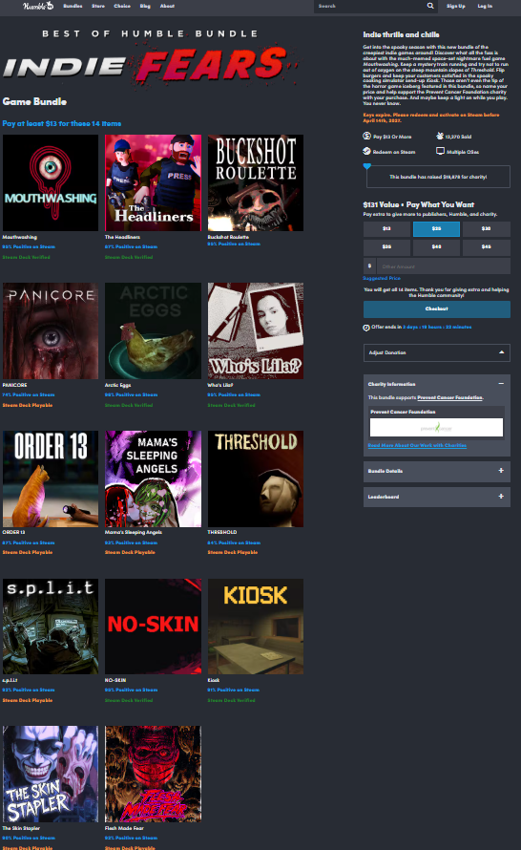
Task: Expand the Bundle Details section
Action: [x=436, y=471]
